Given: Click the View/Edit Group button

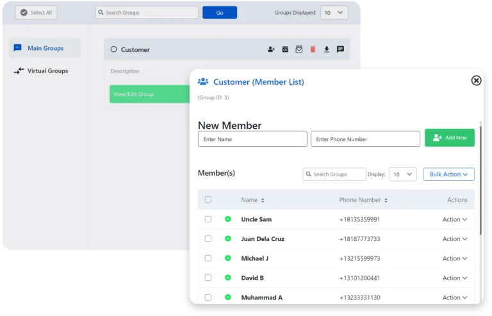Looking at the screenshot, I should 149,94.
